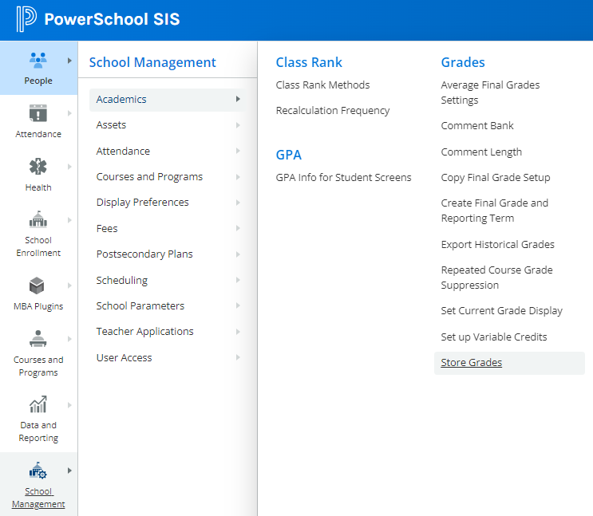The width and height of the screenshot is (593, 516).
Task: Click the PowerSchool logo icon
Action: pos(26,19)
